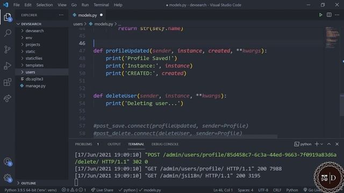Change line ending via CRLF status item

point(277,190)
